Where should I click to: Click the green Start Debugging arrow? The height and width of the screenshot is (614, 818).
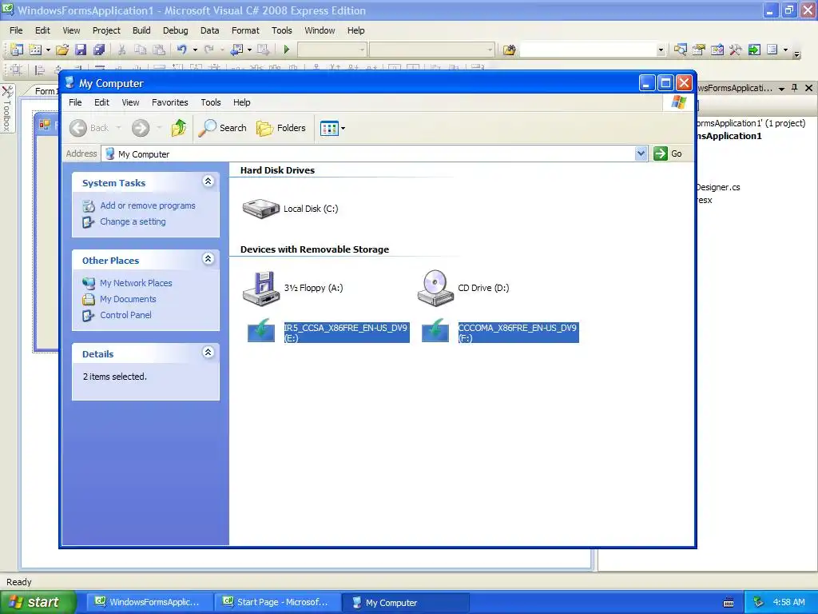click(287, 50)
